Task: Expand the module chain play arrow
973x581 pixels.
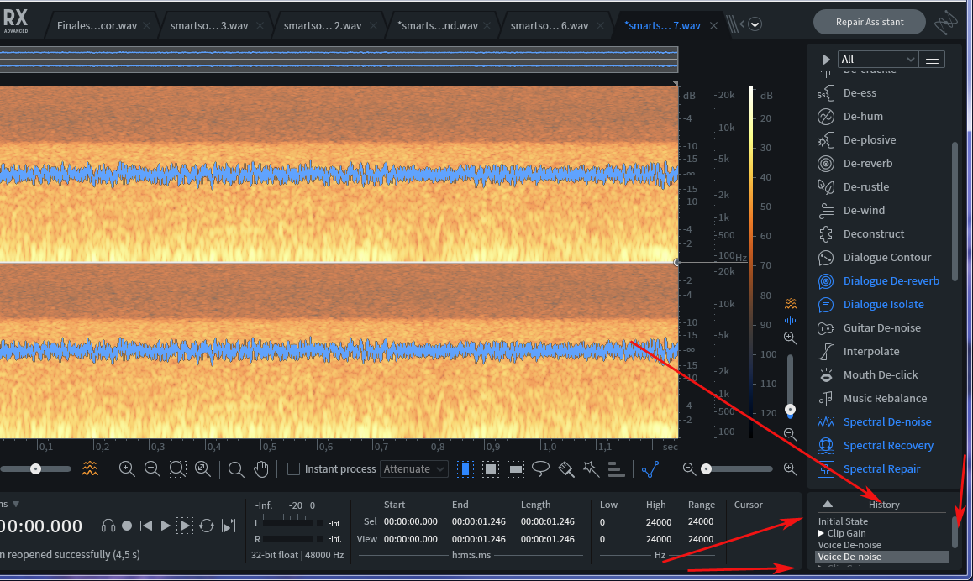Action: 826,60
